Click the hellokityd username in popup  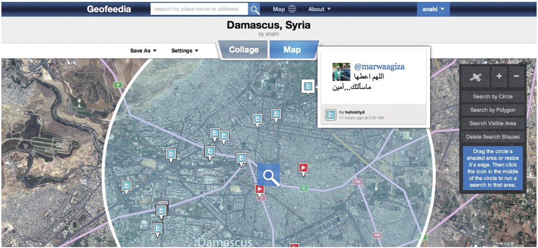click(x=355, y=112)
